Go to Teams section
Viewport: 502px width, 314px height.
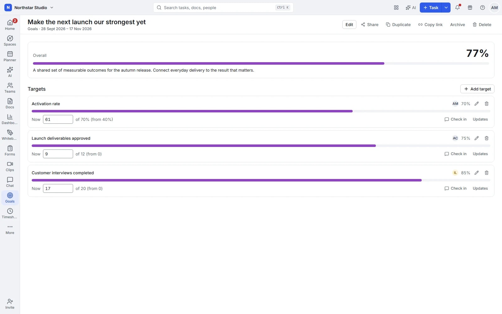pyautogui.click(x=10, y=88)
